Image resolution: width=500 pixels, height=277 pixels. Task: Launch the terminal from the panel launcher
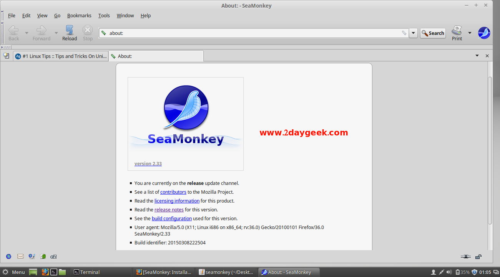click(x=54, y=272)
